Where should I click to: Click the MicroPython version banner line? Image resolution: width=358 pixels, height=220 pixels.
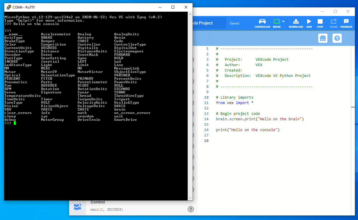(x=83, y=17)
